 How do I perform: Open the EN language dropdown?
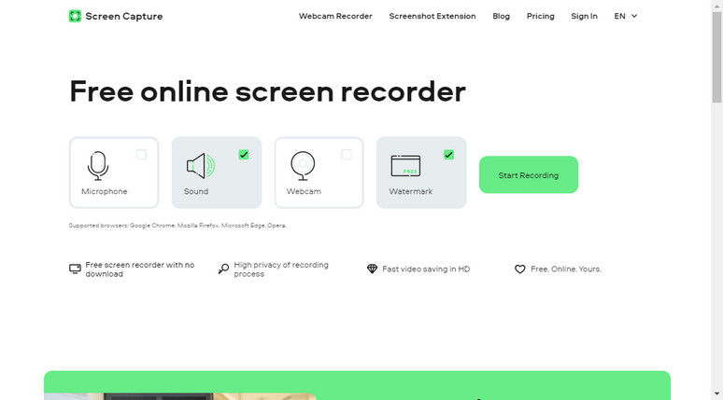[625, 16]
